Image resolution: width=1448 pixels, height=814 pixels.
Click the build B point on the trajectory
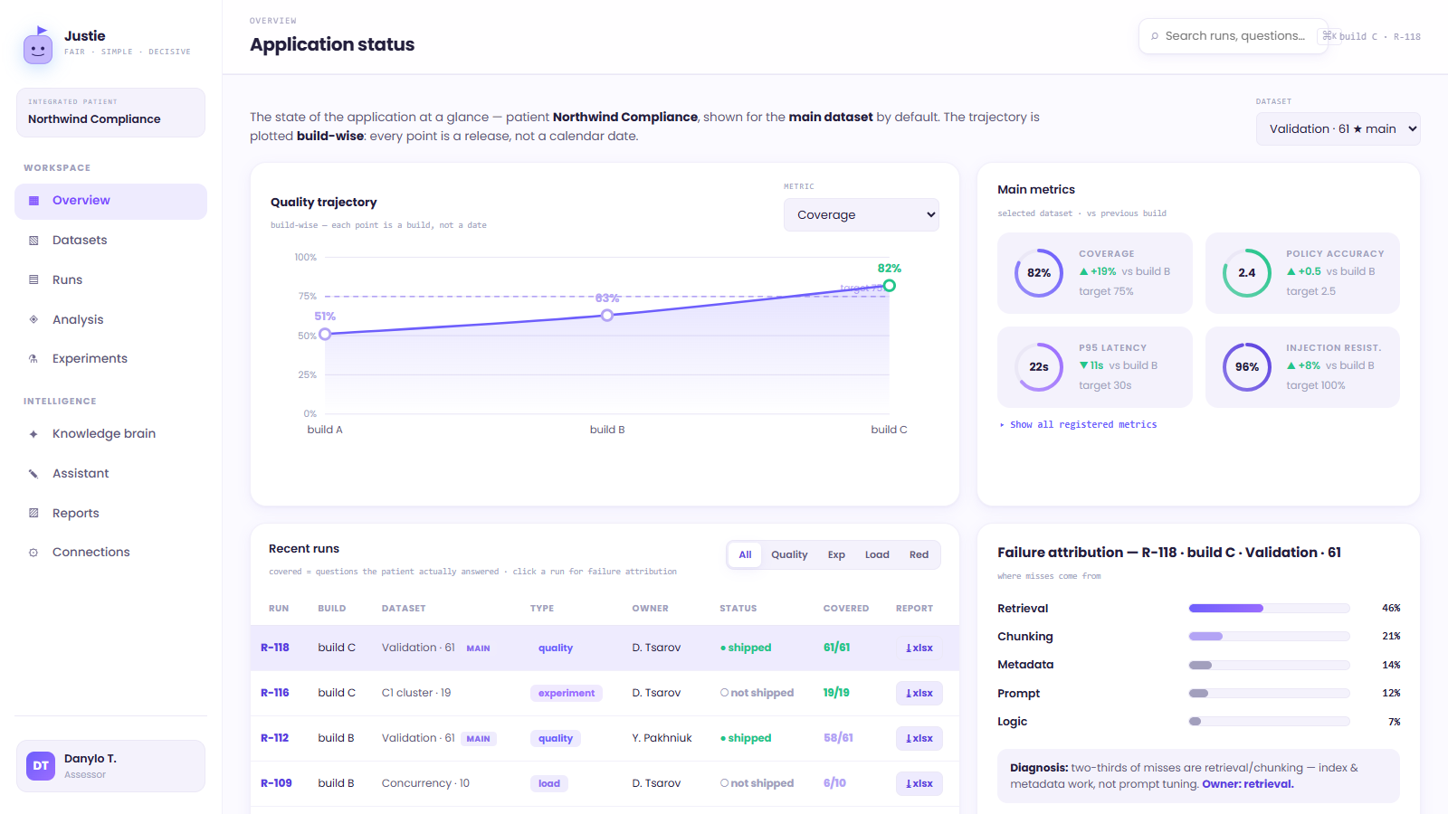coord(607,316)
